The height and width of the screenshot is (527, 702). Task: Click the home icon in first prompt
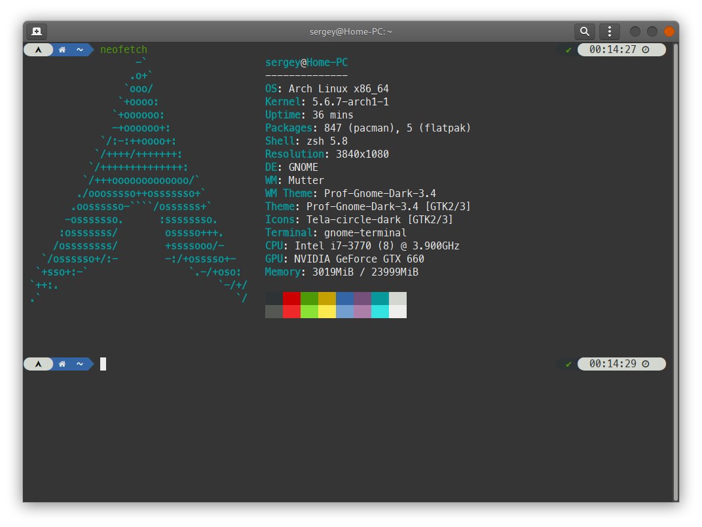[x=62, y=50]
